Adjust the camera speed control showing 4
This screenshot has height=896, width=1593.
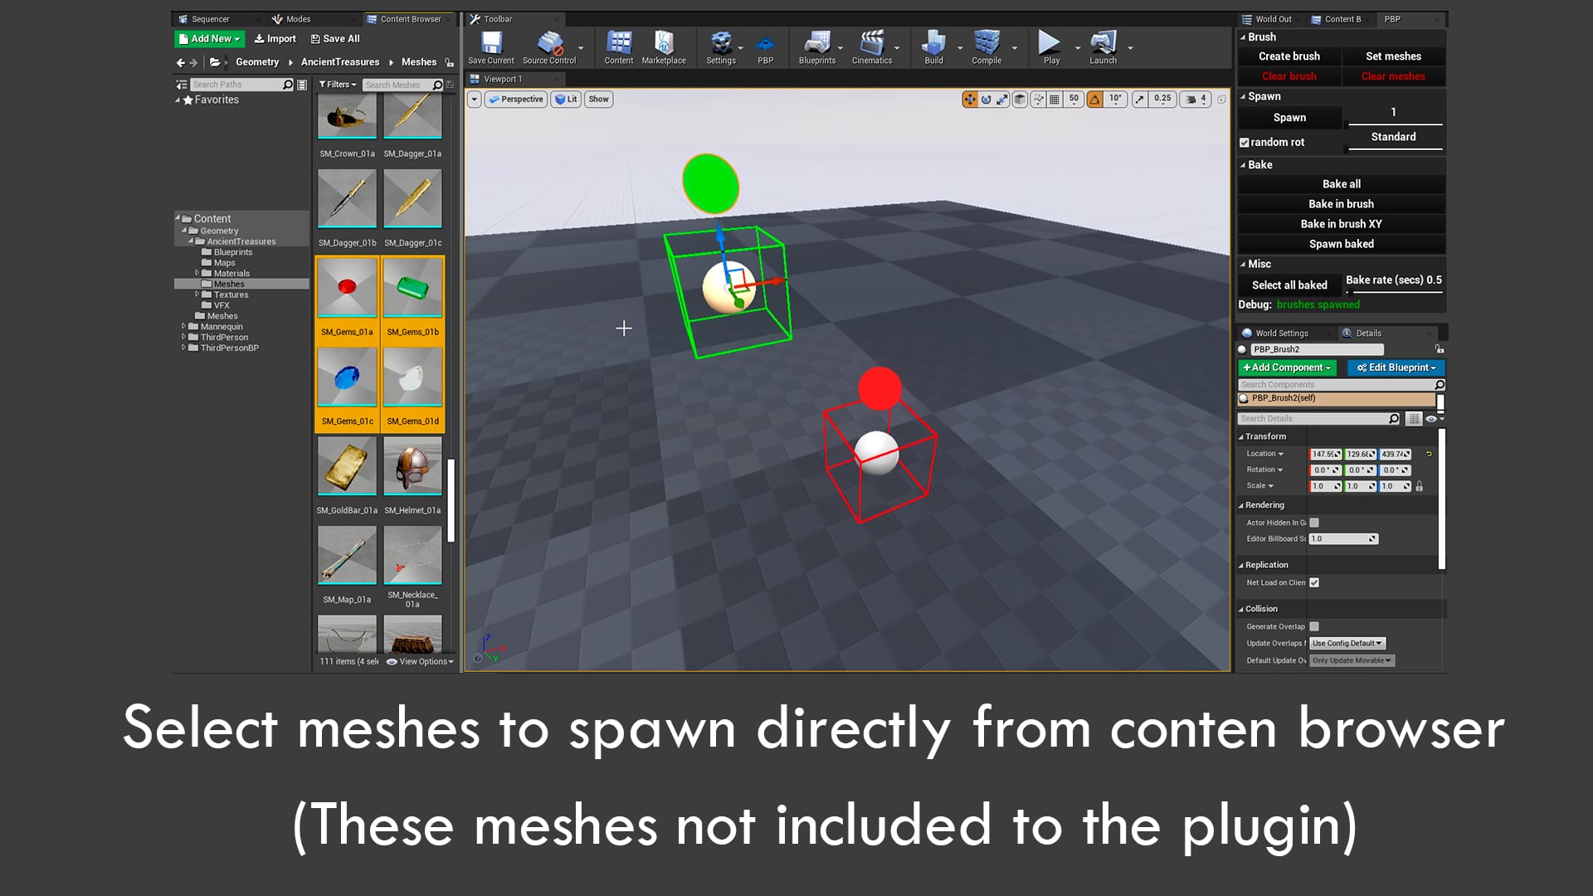1197,99
